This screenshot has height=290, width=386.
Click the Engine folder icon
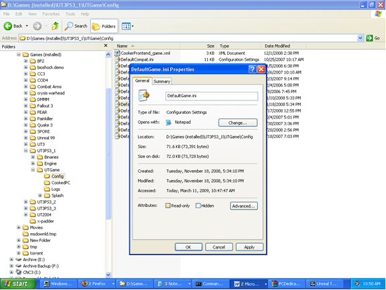tap(40, 163)
